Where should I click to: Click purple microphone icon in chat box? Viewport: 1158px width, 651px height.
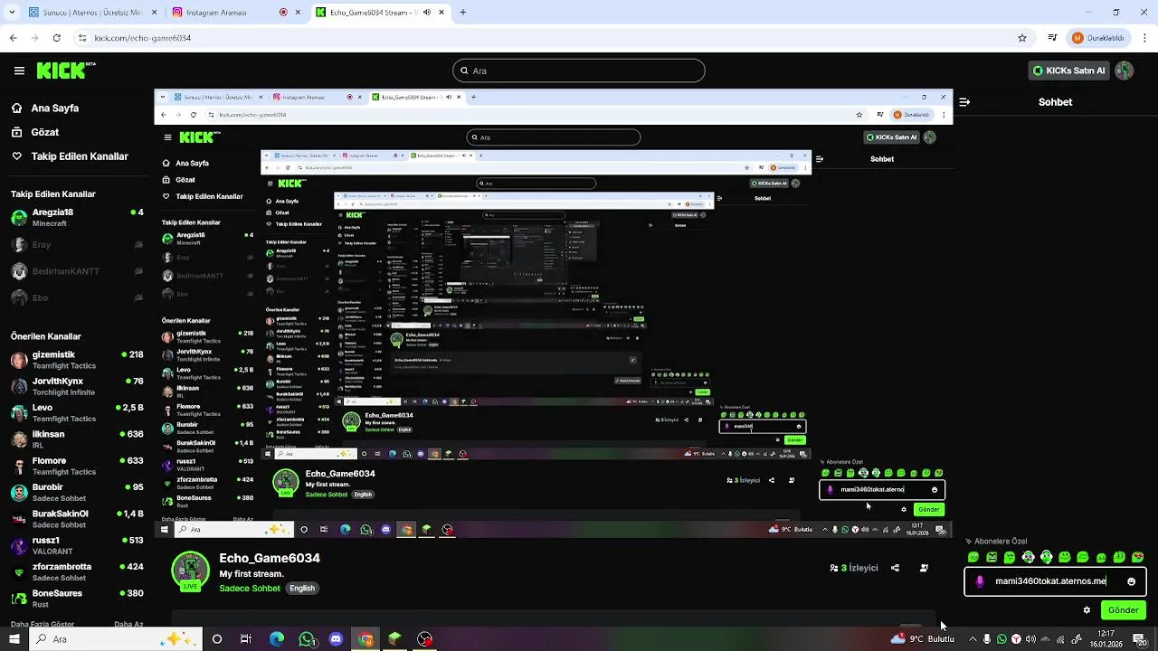coord(980,581)
